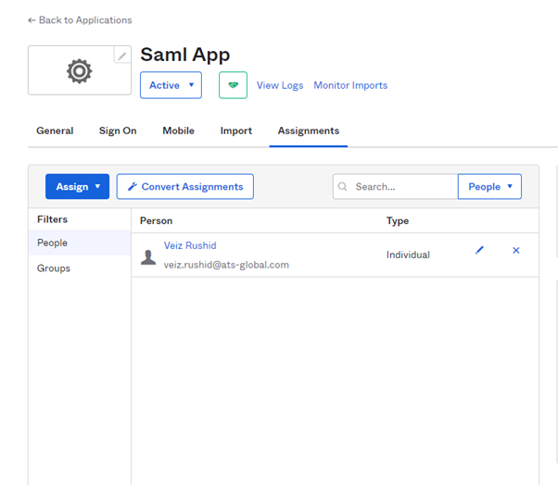Go back via Back to Applications link

click(x=80, y=20)
